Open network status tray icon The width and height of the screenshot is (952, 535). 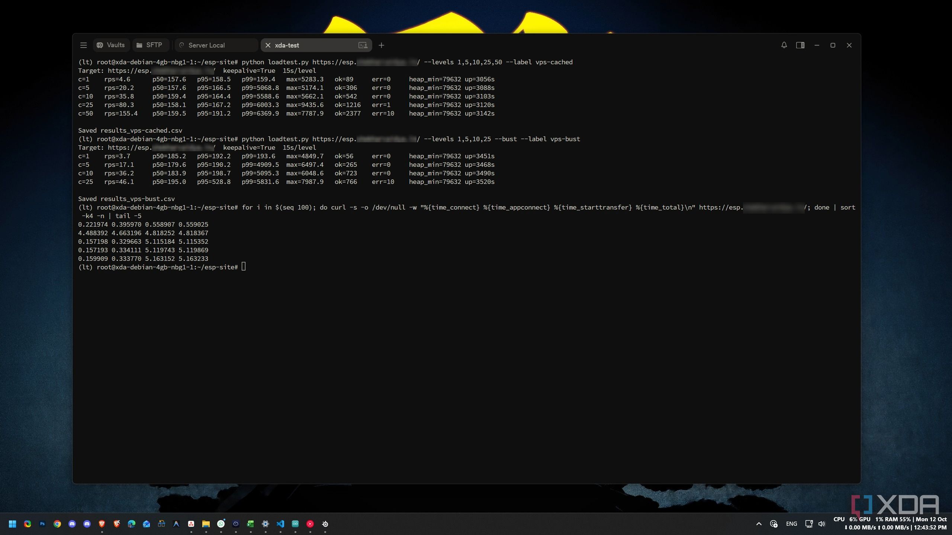pos(809,524)
